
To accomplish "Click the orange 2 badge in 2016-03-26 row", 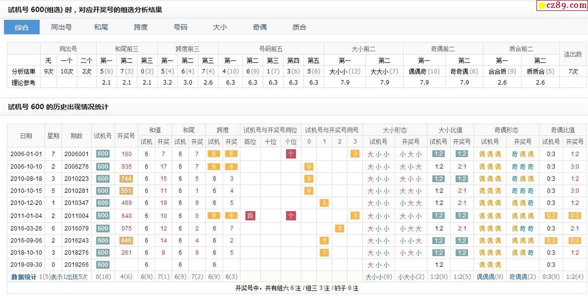I will point(340,228).
